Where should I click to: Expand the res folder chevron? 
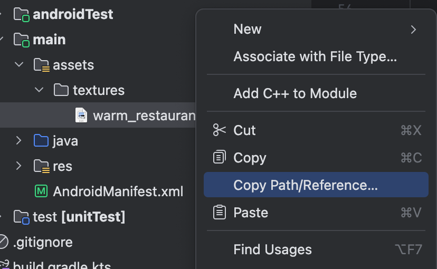pos(18,166)
